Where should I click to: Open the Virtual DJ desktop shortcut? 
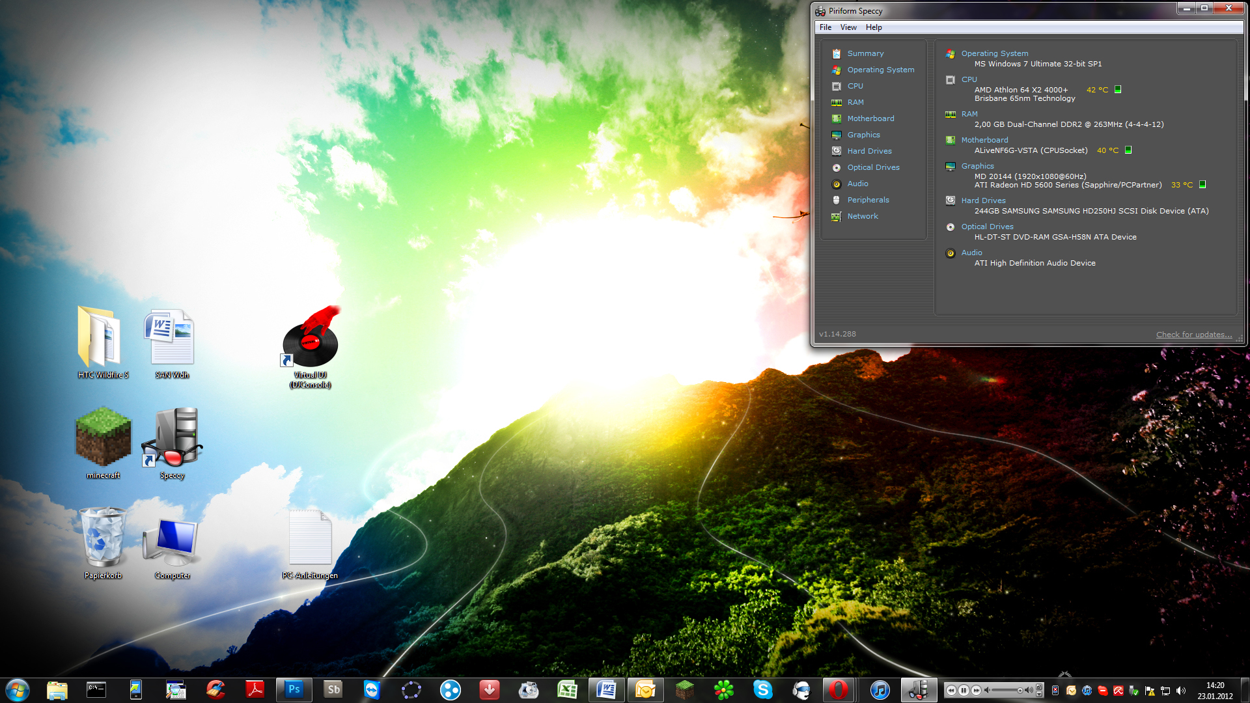click(x=309, y=342)
